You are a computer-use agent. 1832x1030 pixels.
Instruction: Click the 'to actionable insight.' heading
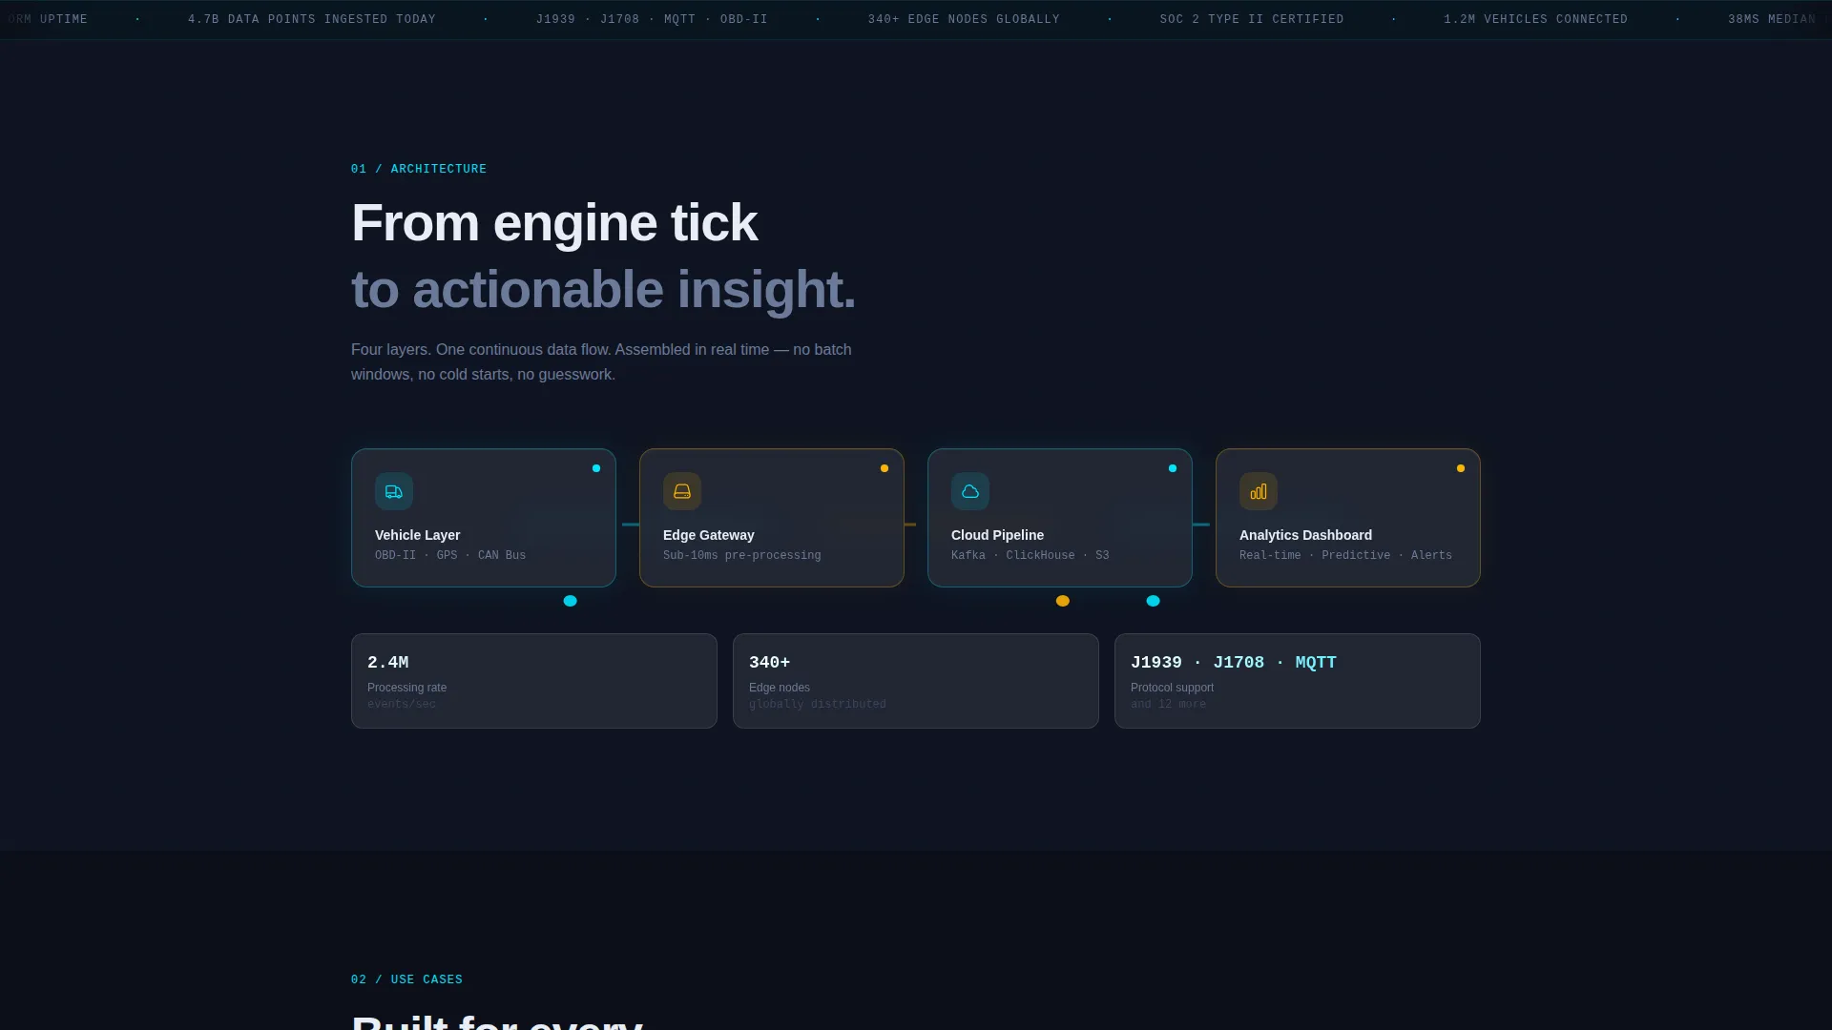[603, 289]
